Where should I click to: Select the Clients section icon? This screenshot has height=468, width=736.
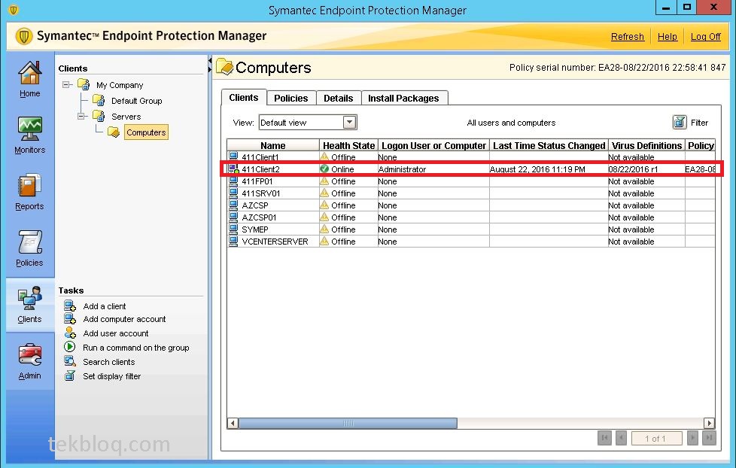coord(29,298)
